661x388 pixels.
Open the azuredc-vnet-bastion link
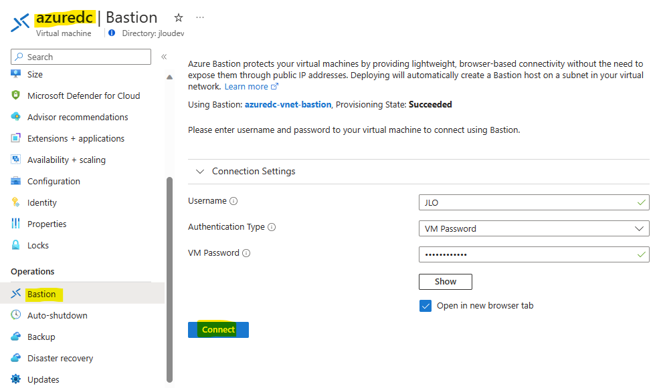tap(288, 104)
